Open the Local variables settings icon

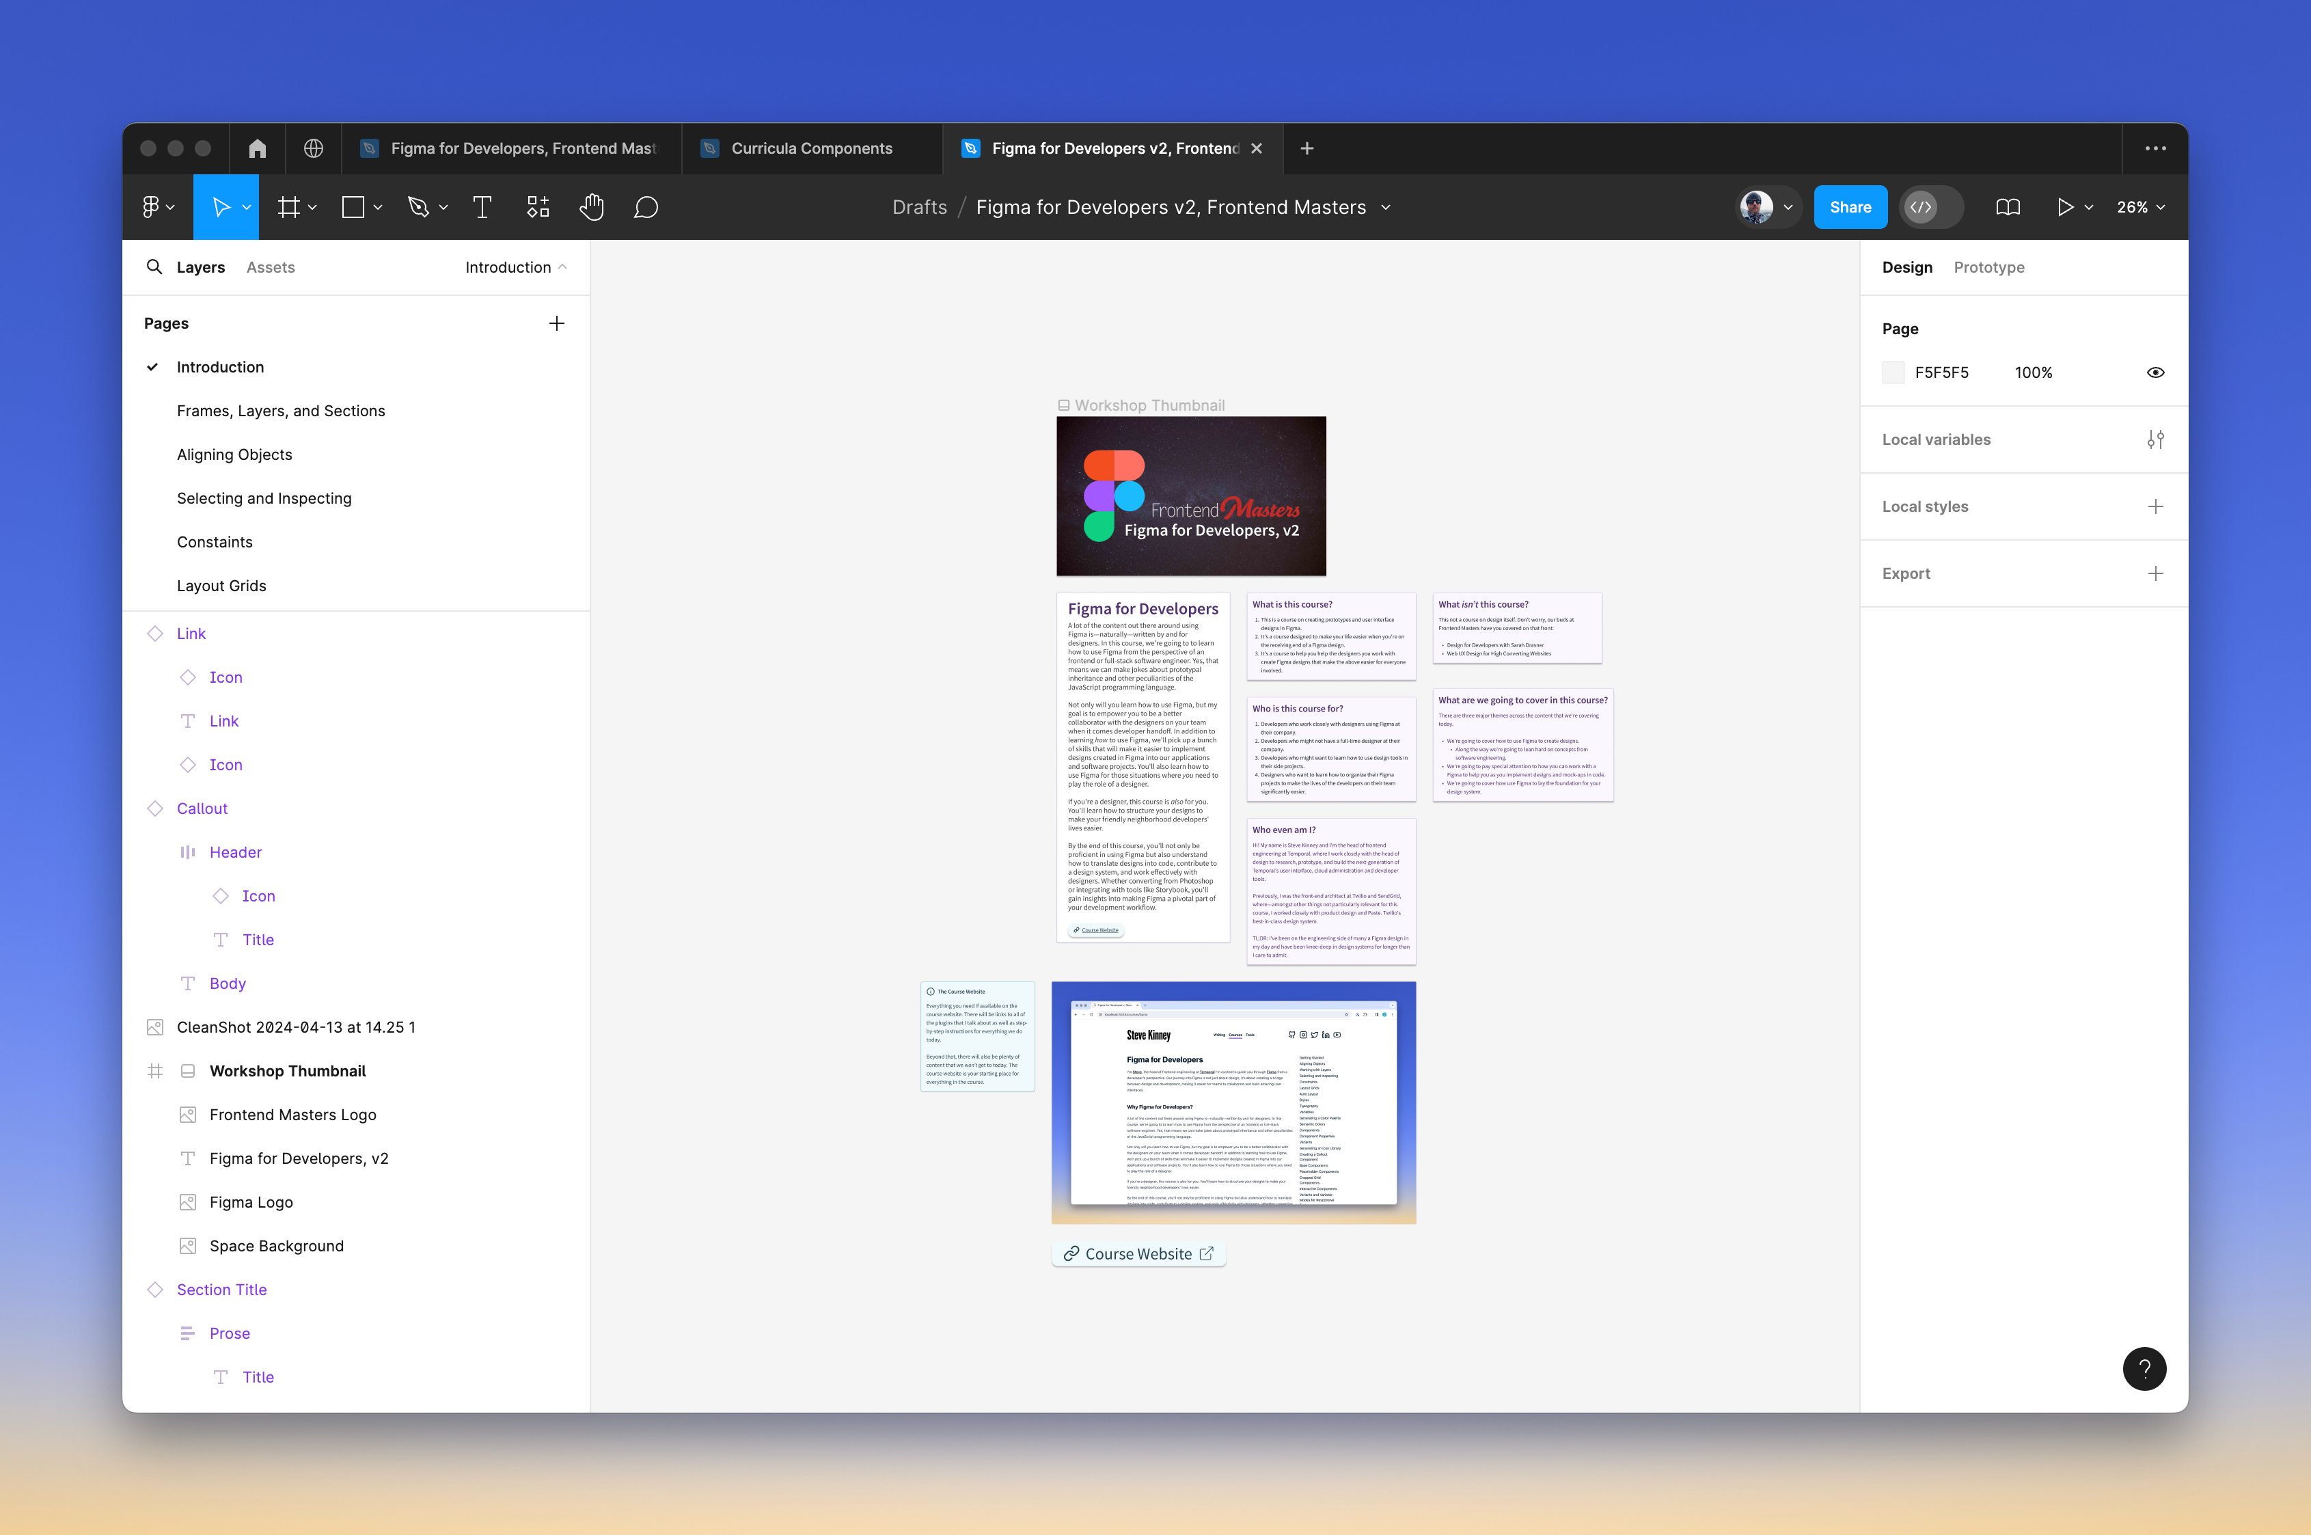[x=2155, y=439]
